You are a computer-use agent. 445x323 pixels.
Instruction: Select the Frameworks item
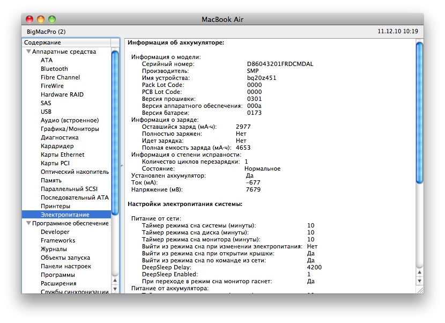pos(58,240)
